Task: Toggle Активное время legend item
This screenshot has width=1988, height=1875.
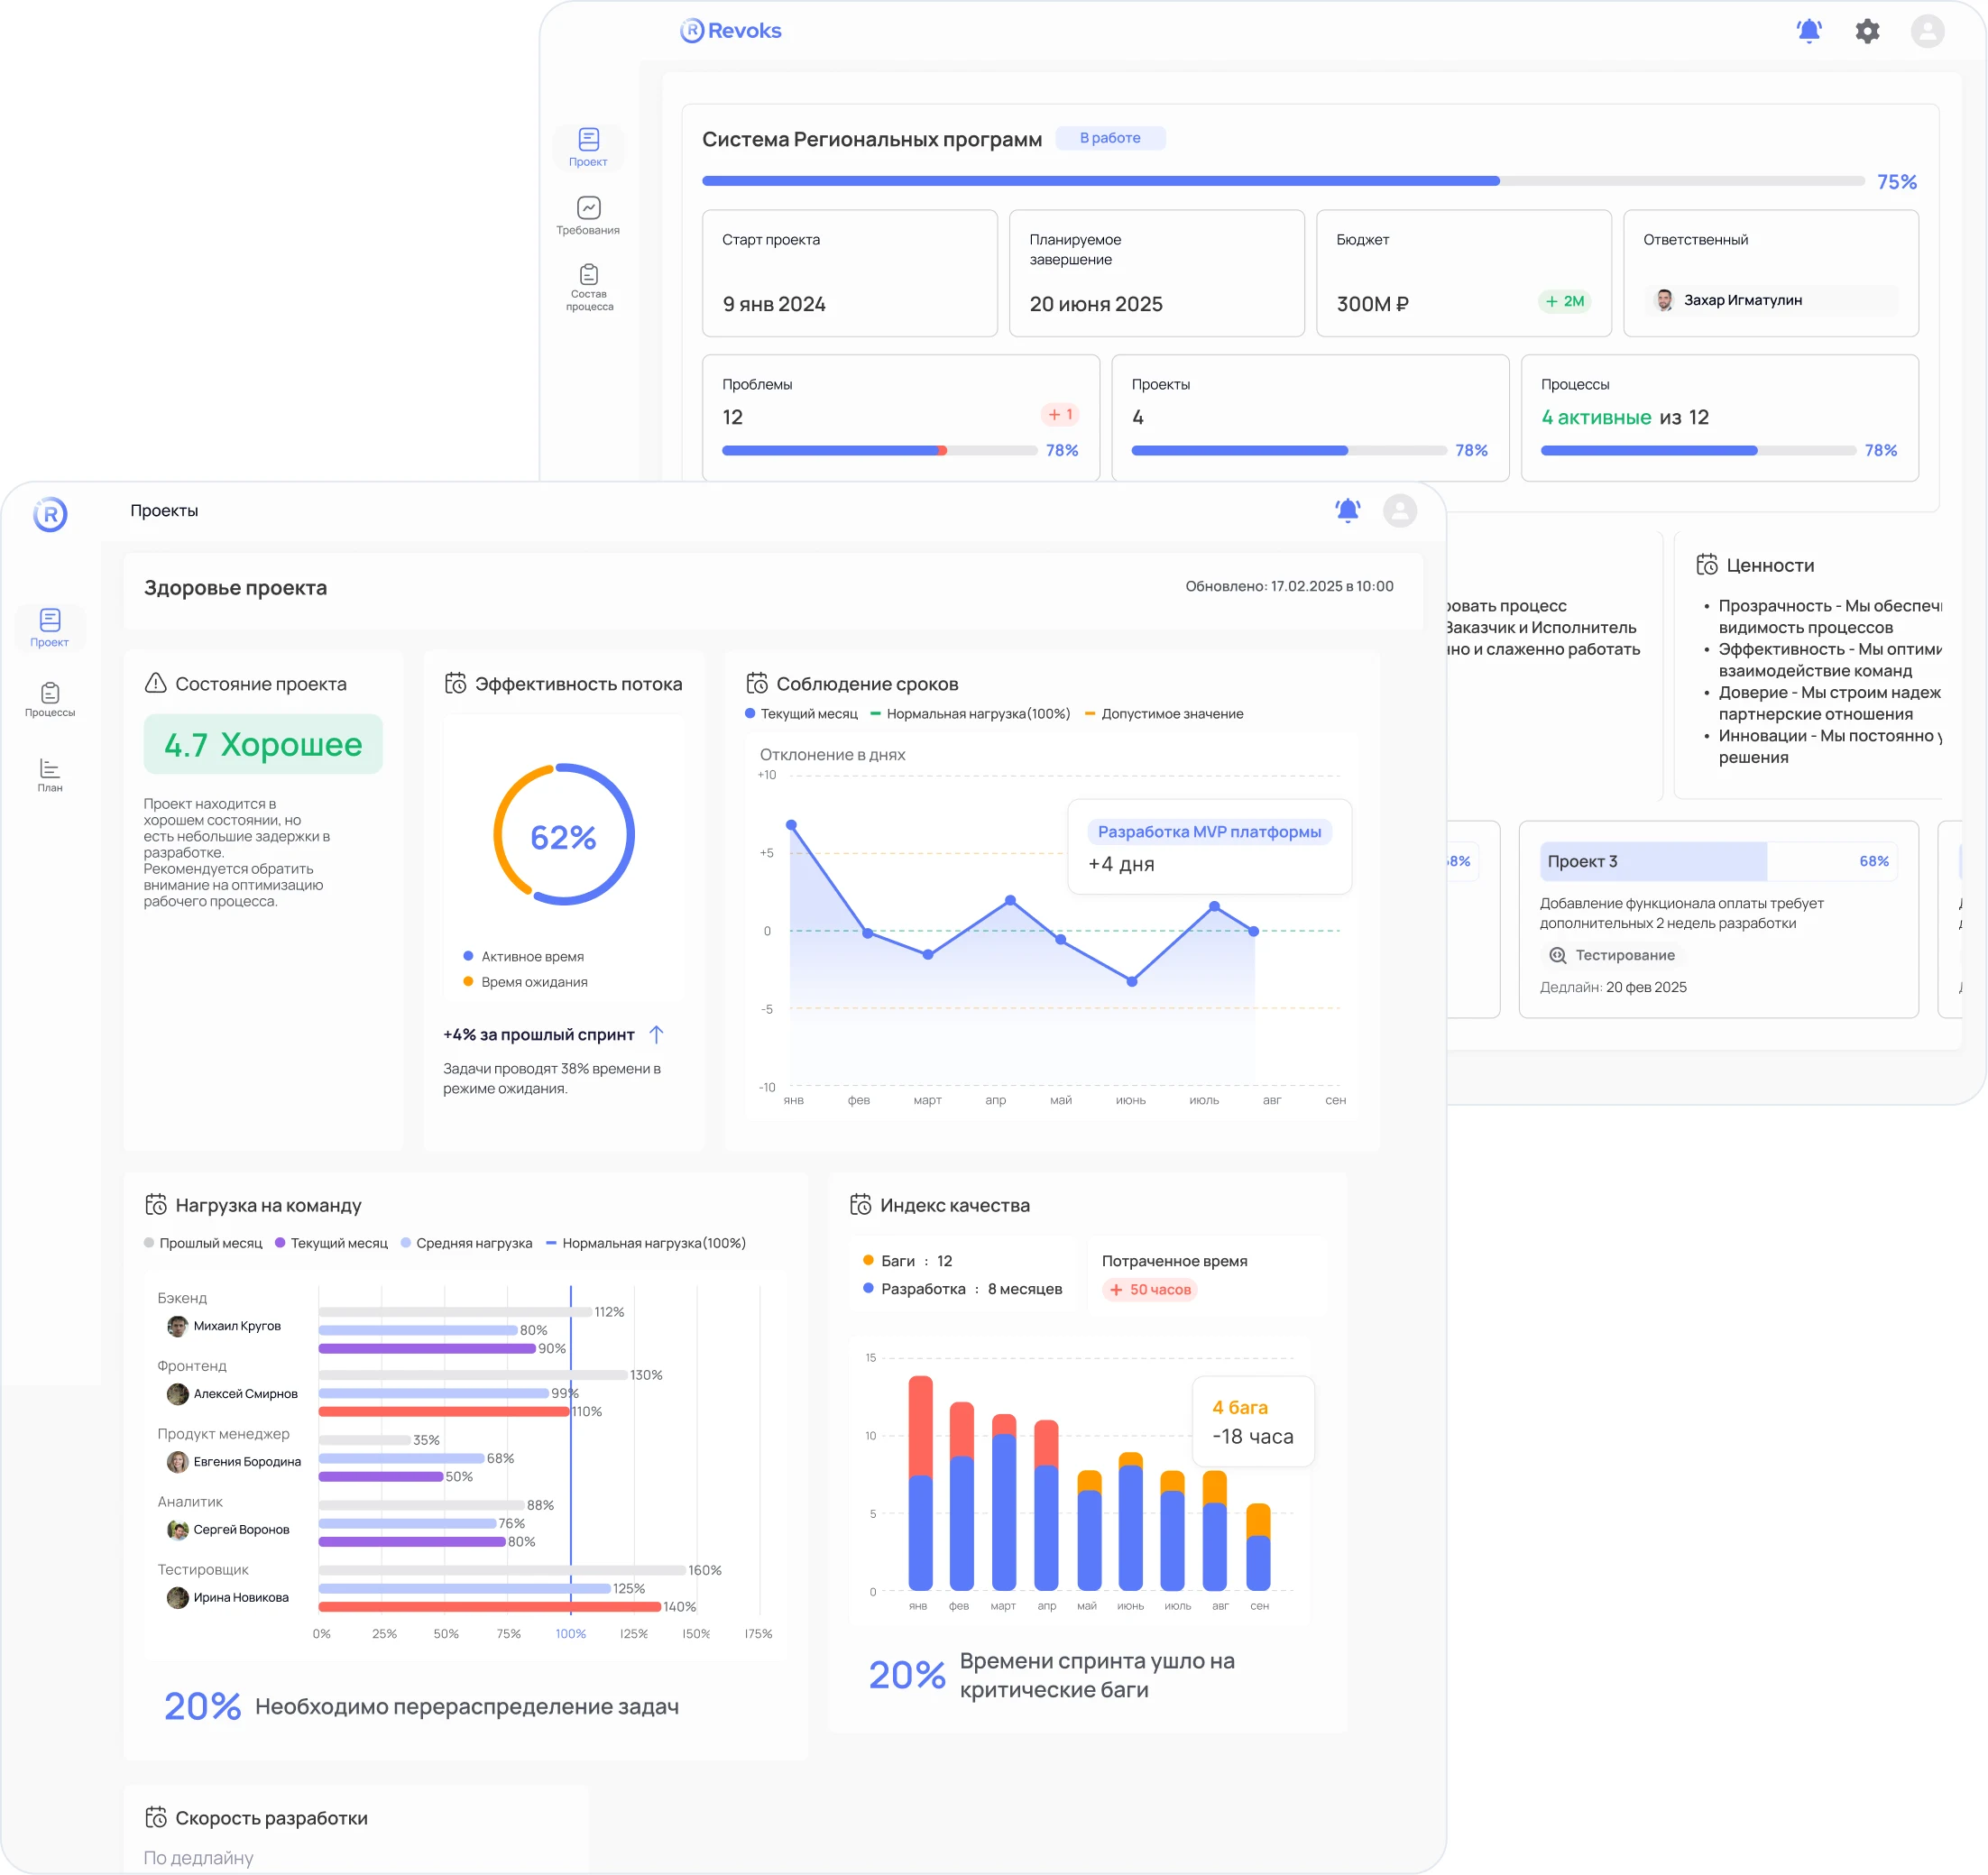Action: (524, 957)
